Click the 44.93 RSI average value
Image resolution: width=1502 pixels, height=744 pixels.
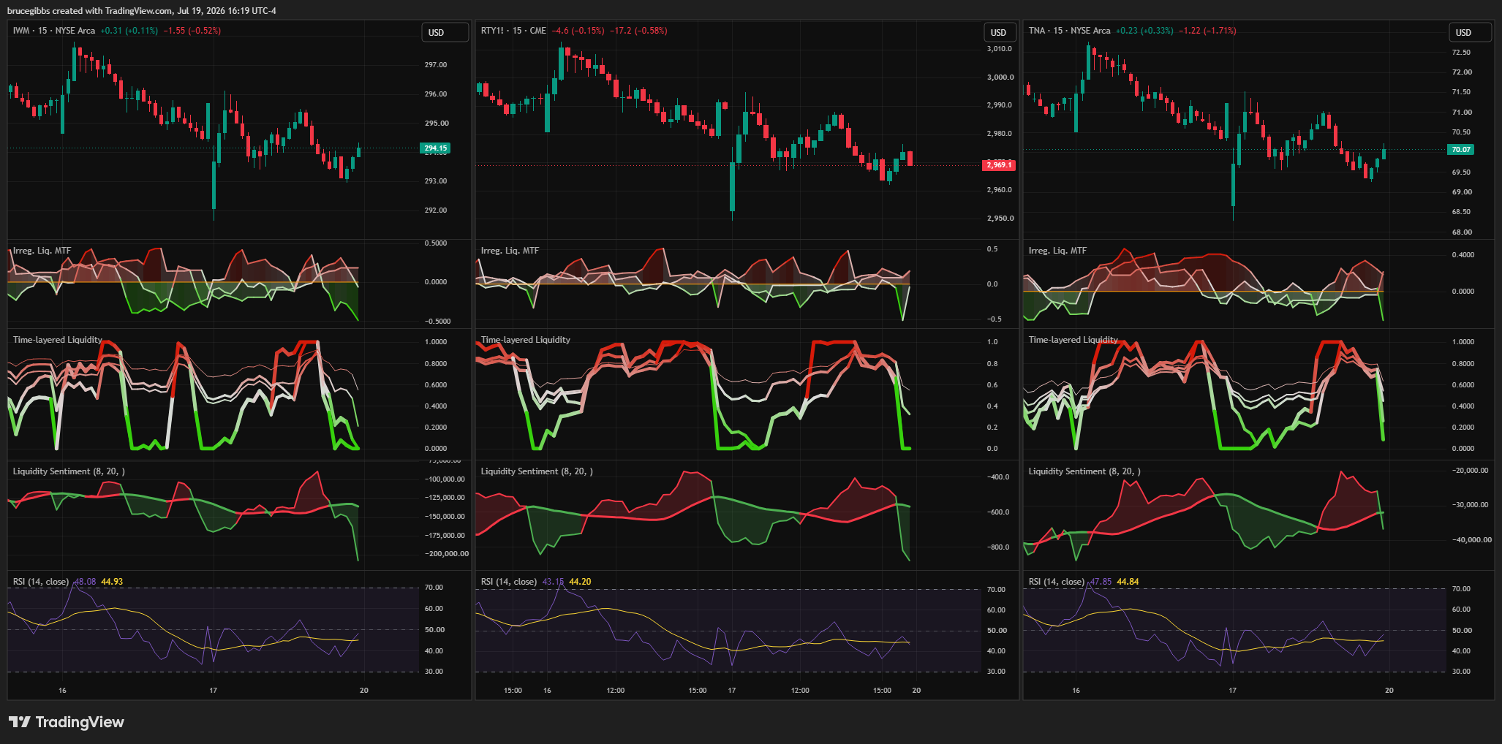click(112, 582)
